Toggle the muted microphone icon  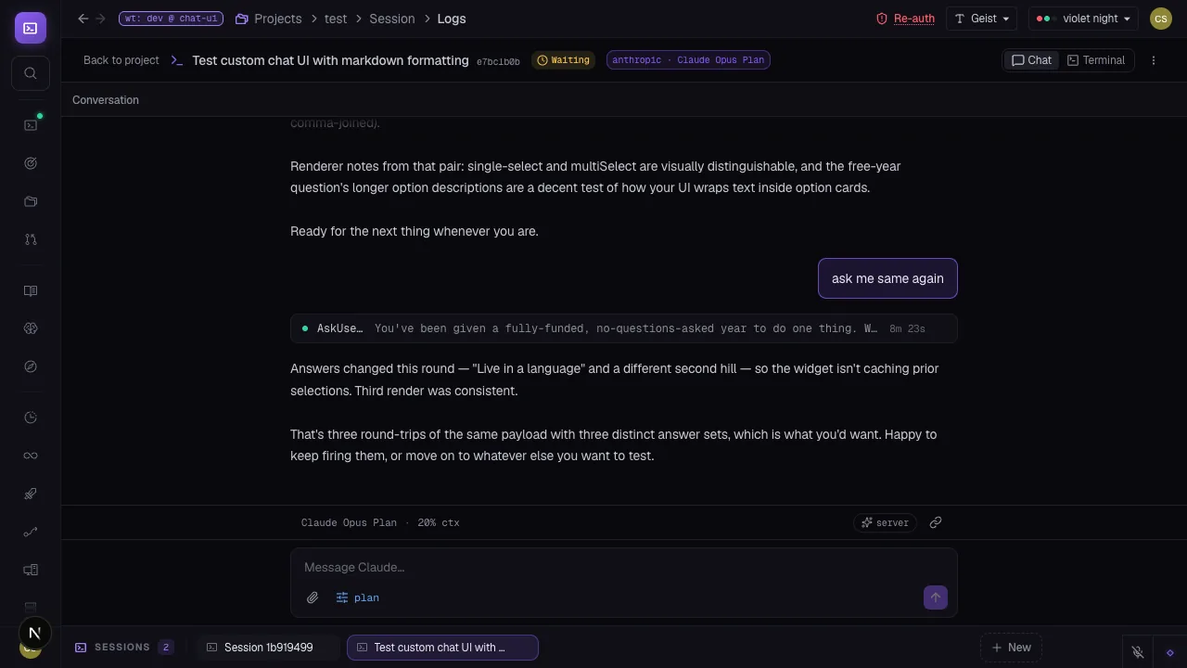(x=1138, y=652)
